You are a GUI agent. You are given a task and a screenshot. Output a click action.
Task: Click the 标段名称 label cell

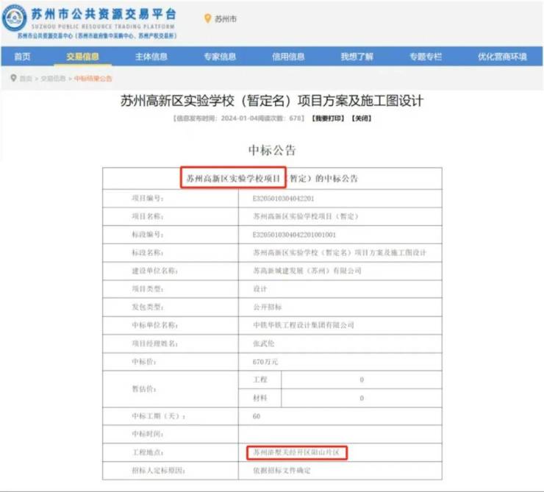[x=171, y=252]
